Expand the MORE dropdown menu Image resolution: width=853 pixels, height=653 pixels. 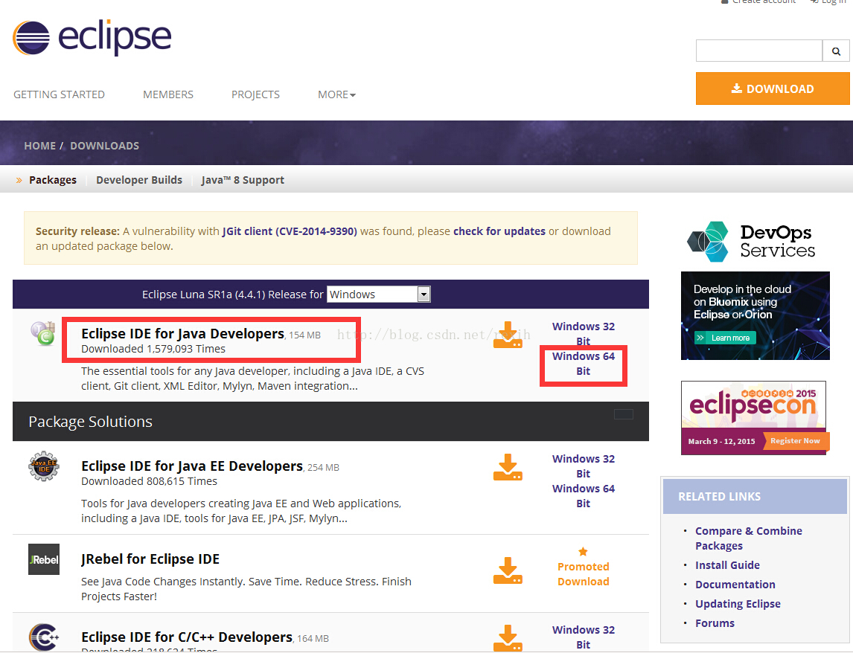click(x=336, y=94)
